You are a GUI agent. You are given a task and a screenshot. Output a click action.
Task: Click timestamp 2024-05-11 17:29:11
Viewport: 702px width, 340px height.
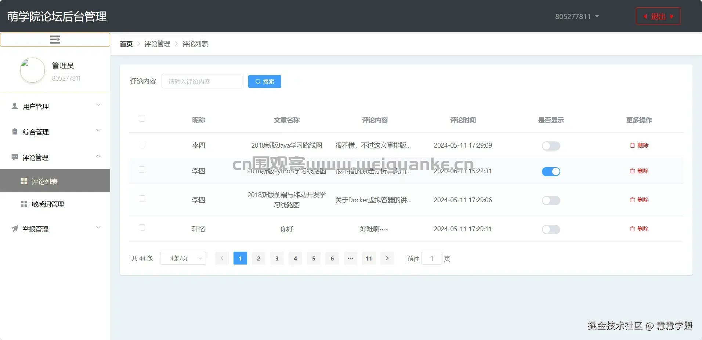pyautogui.click(x=463, y=229)
